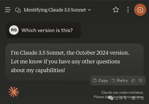The height and width of the screenshot is (104, 149).
Task: Click the clipboard icon next to Copy
Action: pos(95,81)
